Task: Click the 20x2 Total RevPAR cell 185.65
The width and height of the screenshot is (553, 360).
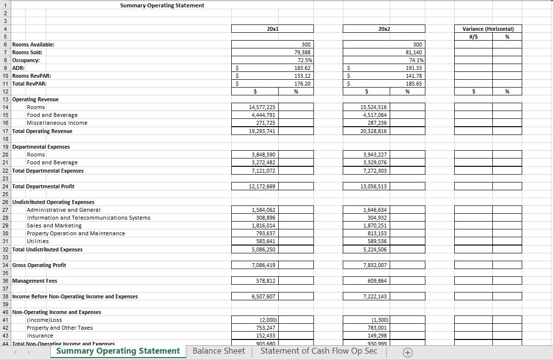Action: (384, 84)
